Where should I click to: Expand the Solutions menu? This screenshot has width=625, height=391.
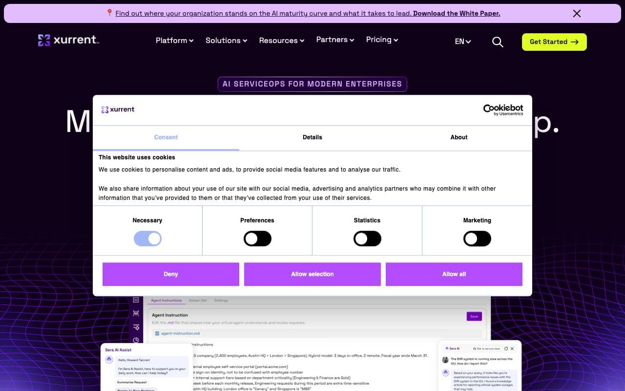[x=226, y=40]
